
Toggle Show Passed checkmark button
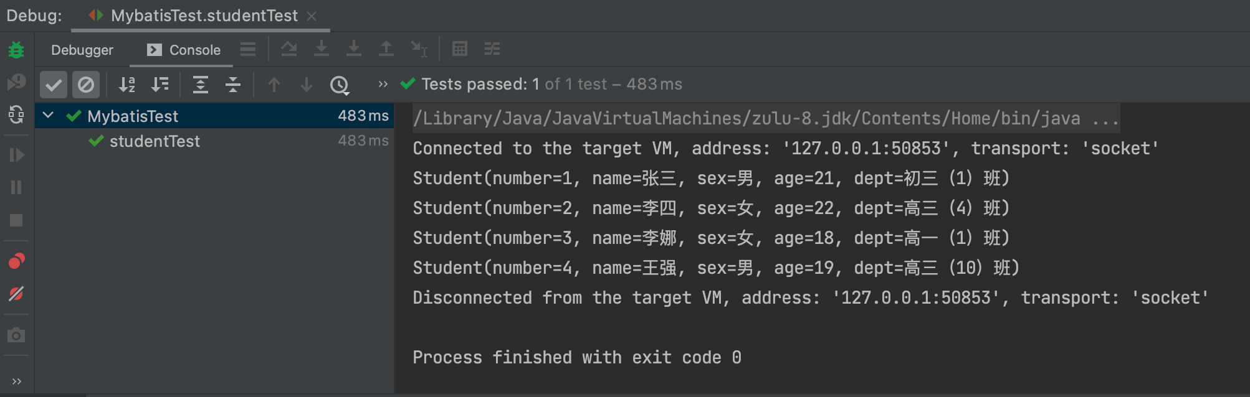(x=54, y=85)
